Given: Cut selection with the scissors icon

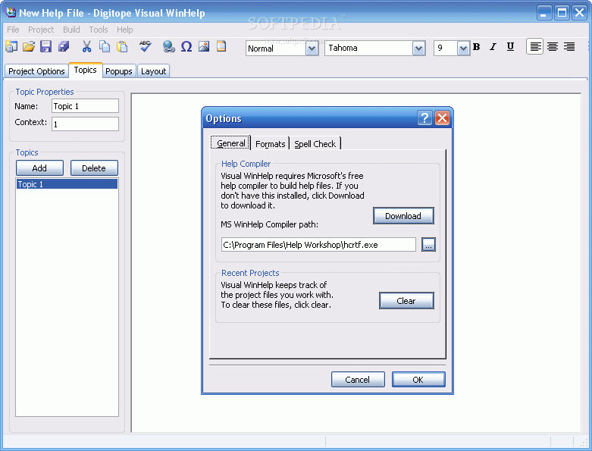Looking at the screenshot, I should 87,46.
